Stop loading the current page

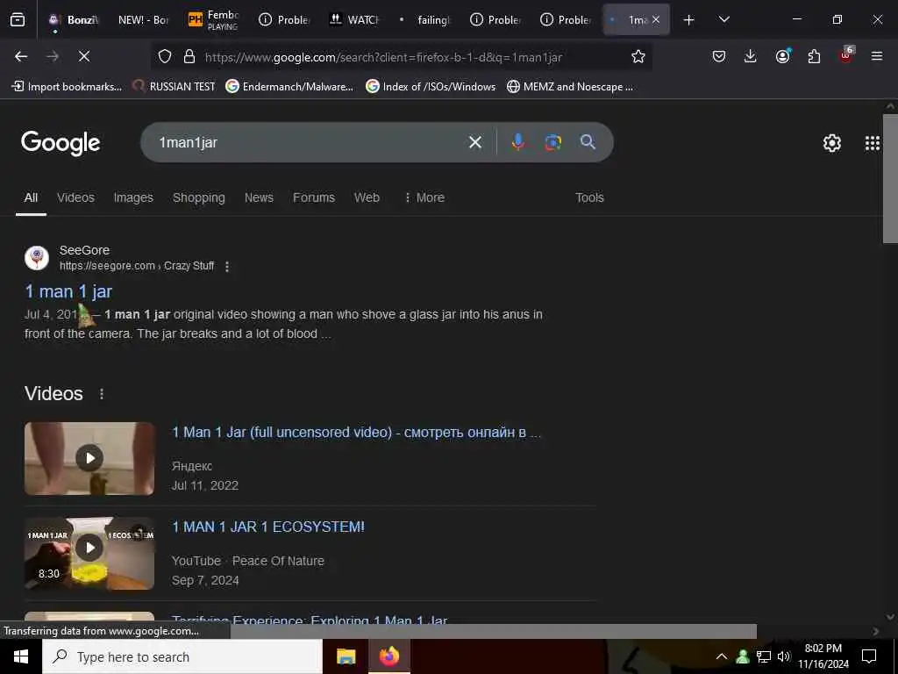(84, 56)
